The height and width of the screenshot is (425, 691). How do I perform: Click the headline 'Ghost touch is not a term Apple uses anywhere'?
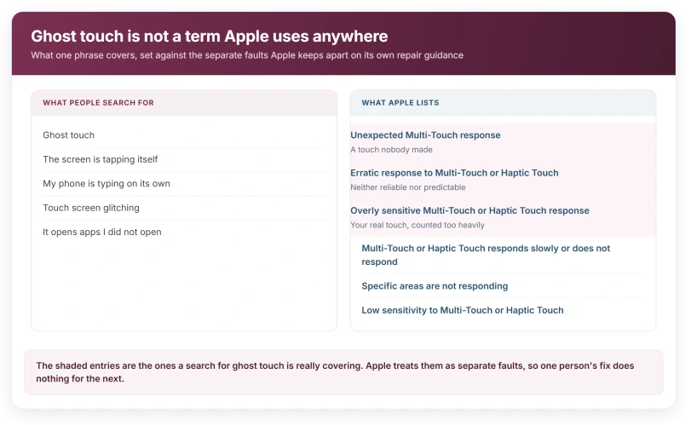tap(210, 36)
